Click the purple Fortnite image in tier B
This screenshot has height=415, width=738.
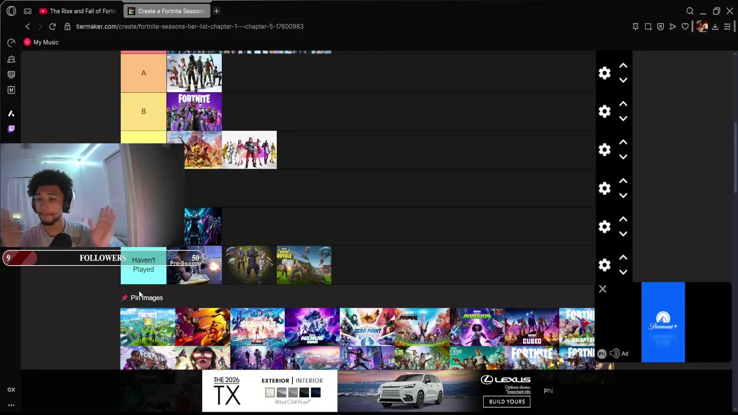coord(194,112)
